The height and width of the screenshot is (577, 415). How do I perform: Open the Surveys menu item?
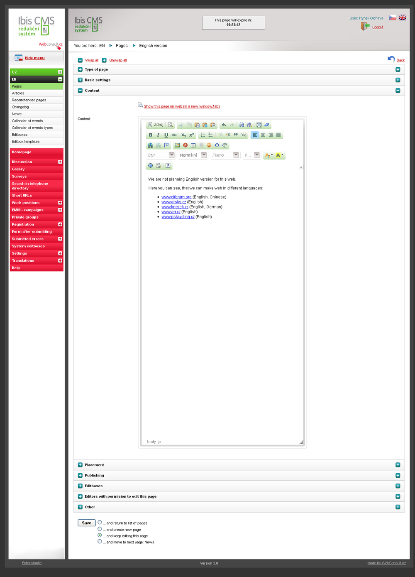(37, 177)
